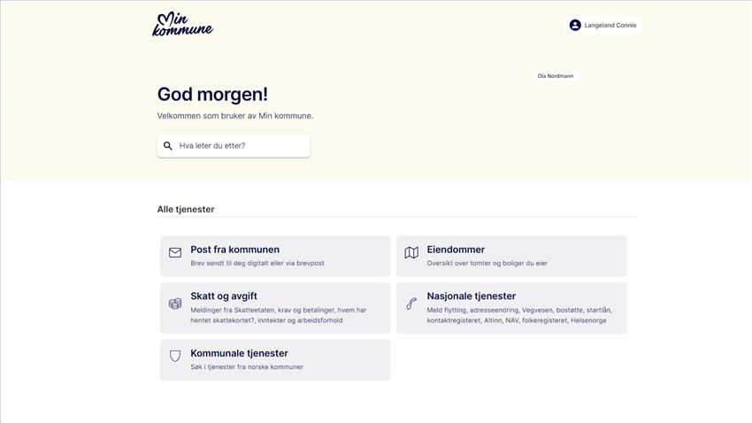Viewport: 752px width, 423px height.
Task: Open the Eiendommer service title
Action: tap(456, 250)
